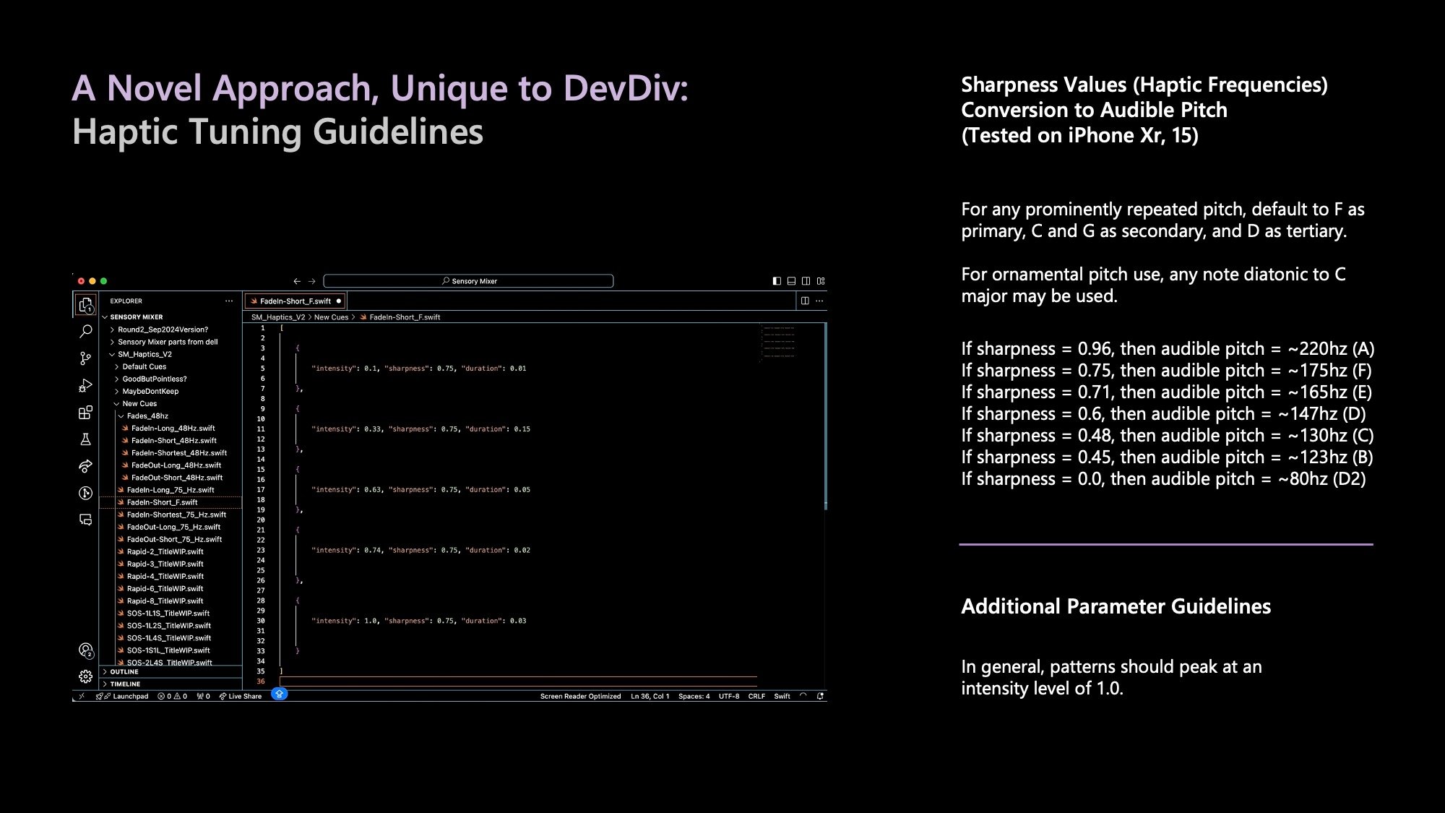Open the Explorer view in activity bar
Image resolution: width=1445 pixels, height=813 pixels.
point(85,305)
